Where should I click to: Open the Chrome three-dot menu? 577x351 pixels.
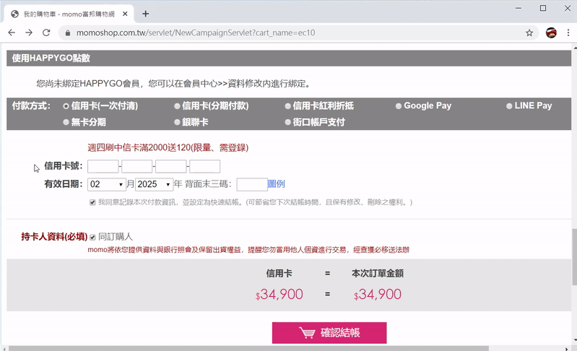click(x=568, y=32)
